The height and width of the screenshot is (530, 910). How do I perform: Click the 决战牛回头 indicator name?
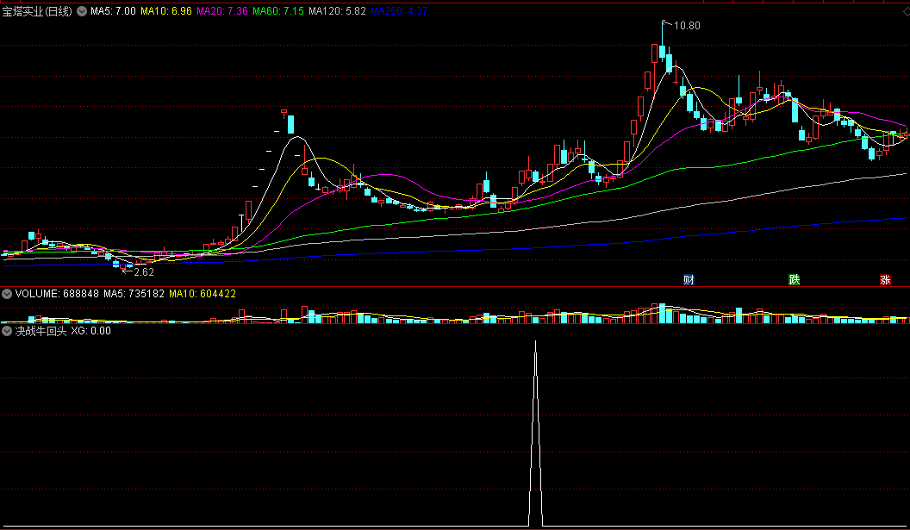click(41, 331)
